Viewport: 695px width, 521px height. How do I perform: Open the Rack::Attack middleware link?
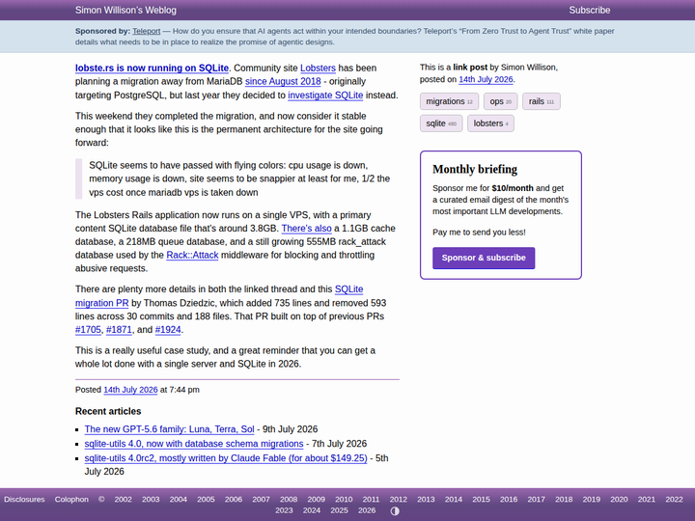192,255
